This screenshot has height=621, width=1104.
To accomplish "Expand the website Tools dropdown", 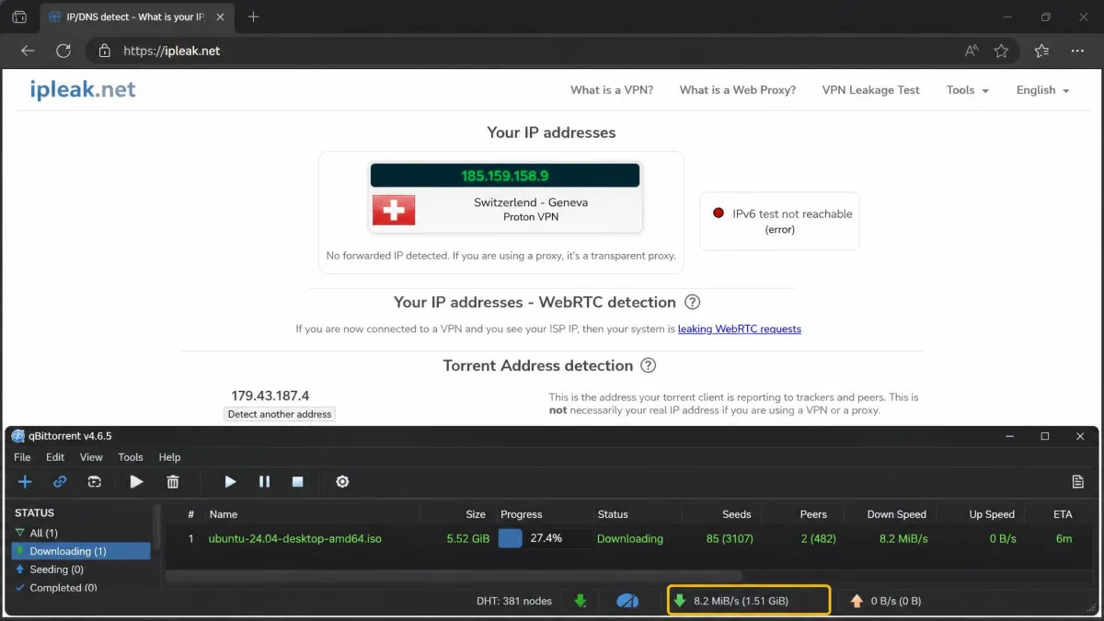I will pyautogui.click(x=967, y=90).
